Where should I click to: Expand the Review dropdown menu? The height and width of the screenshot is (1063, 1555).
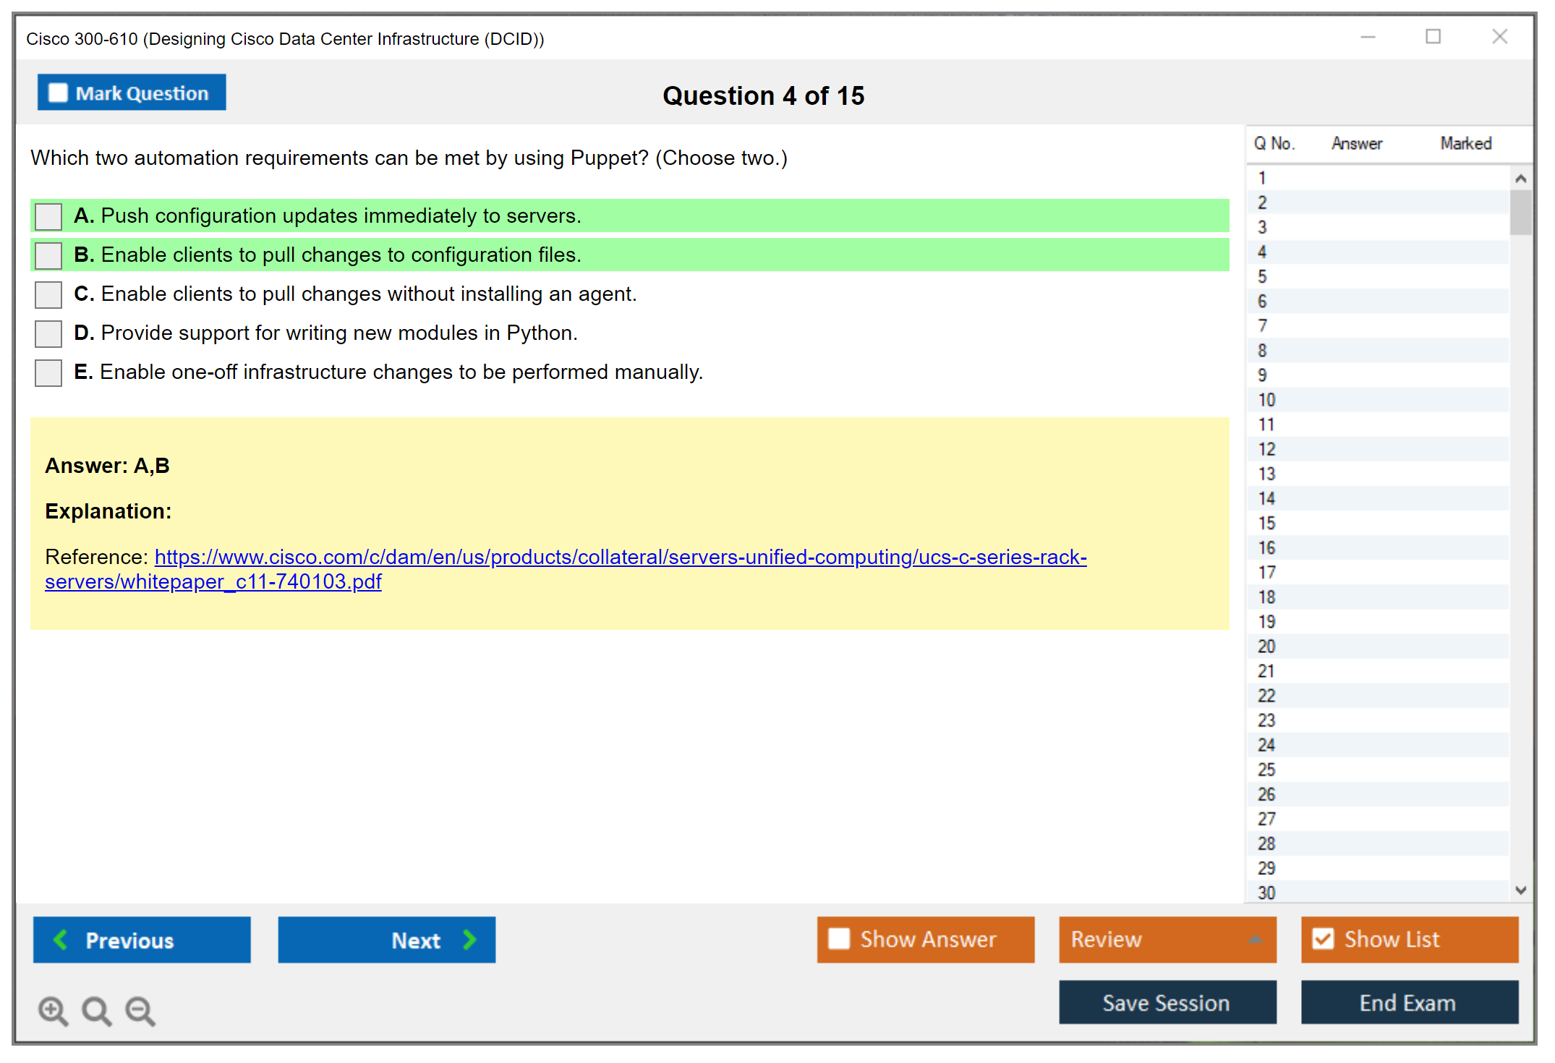click(1255, 939)
